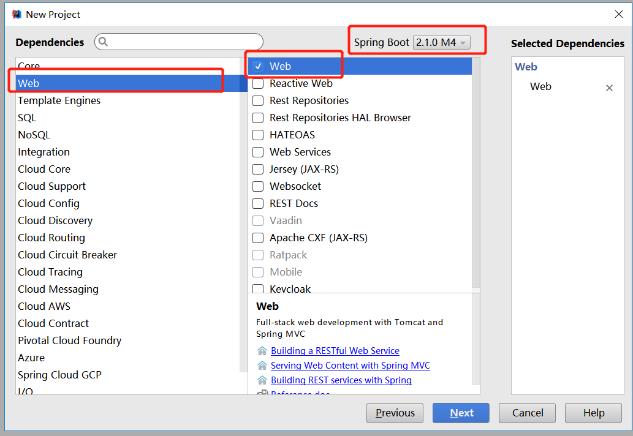Click the IntelliJ logo in title bar
This screenshot has width=633, height=436.
[17, 14]
